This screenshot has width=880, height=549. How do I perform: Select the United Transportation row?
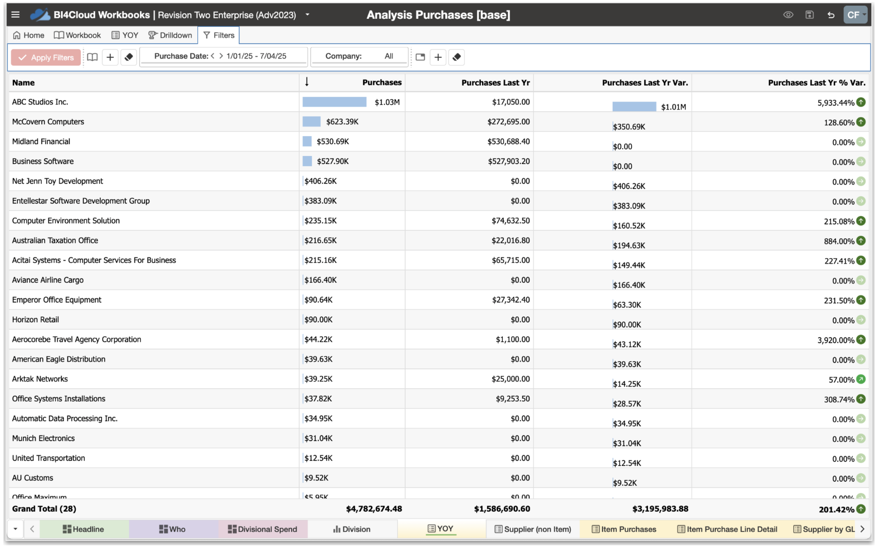[439, 458]
